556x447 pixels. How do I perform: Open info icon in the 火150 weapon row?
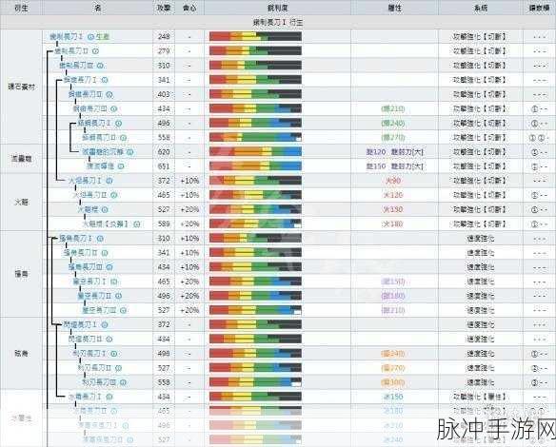[x=105, y=209]
